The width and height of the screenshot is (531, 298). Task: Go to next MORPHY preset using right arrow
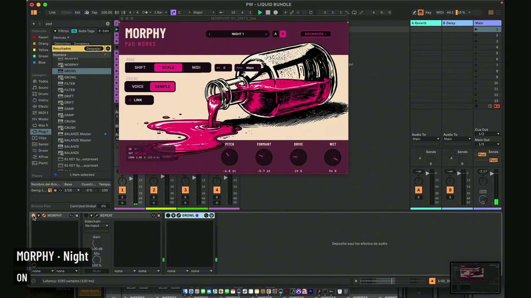(266, 34)
